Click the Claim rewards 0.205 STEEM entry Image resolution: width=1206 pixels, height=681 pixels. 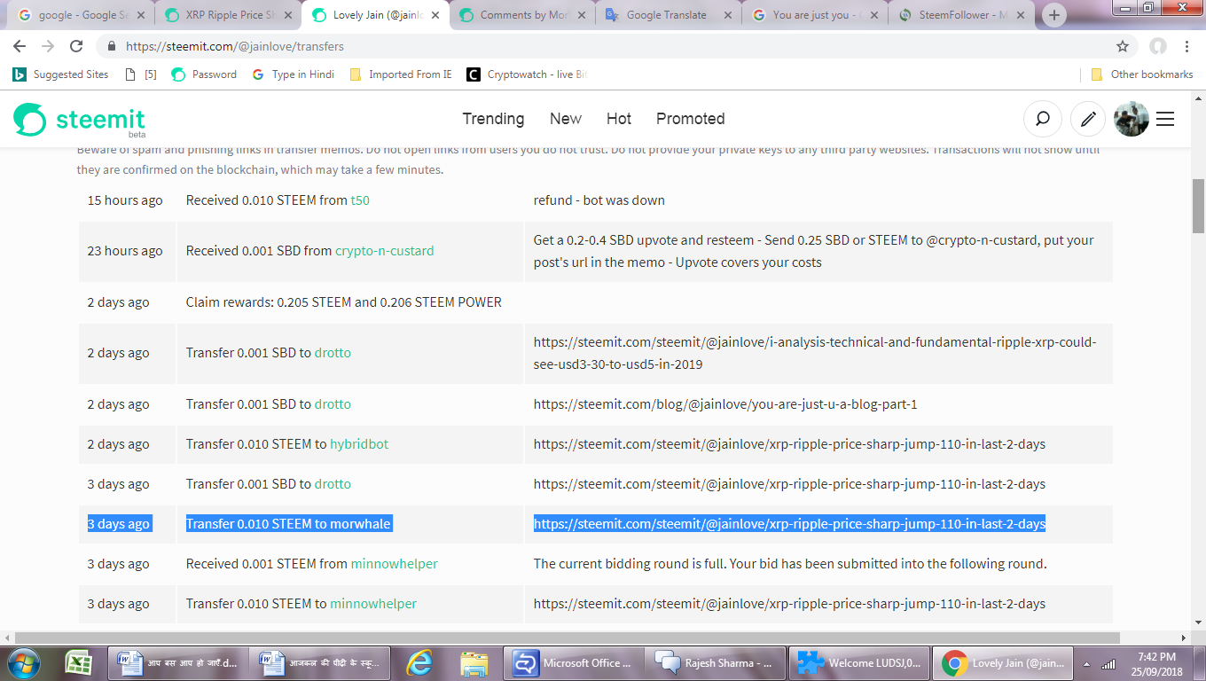pyautogui.click(x=344, y=302)
